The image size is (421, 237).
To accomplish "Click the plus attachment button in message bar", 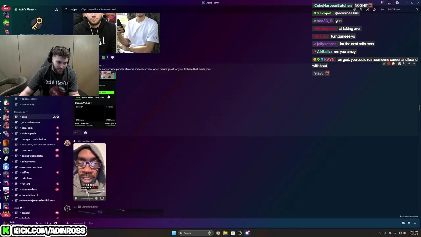I will click(x=67, y=223).
